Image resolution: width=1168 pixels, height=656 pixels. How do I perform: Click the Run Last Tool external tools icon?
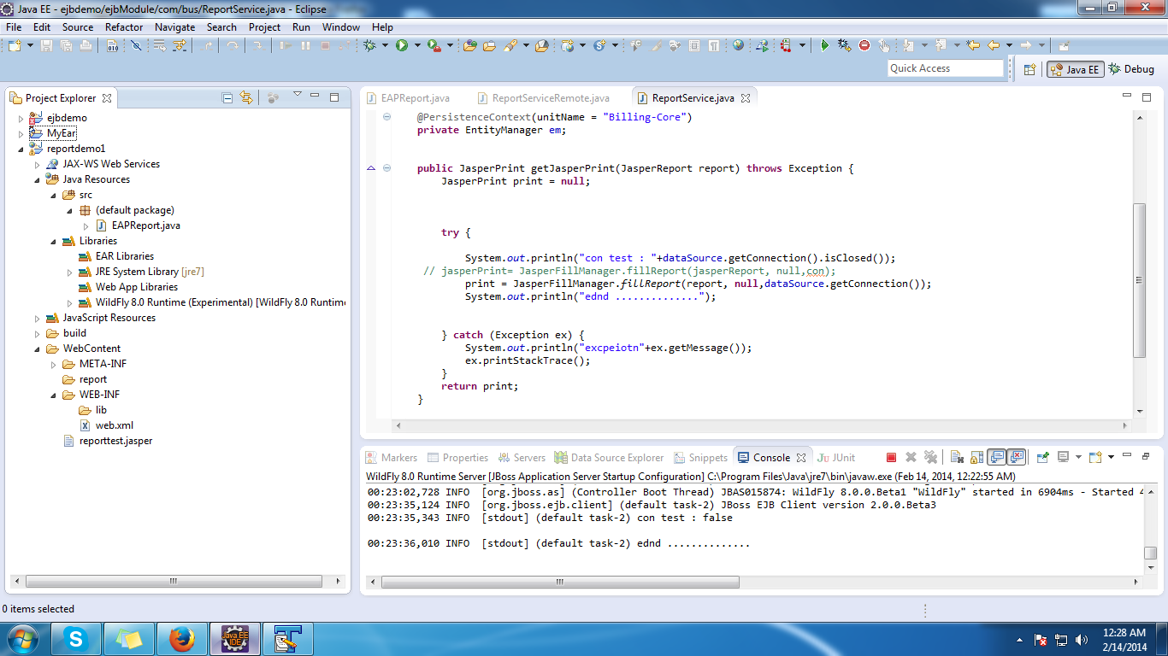(434, 45)
